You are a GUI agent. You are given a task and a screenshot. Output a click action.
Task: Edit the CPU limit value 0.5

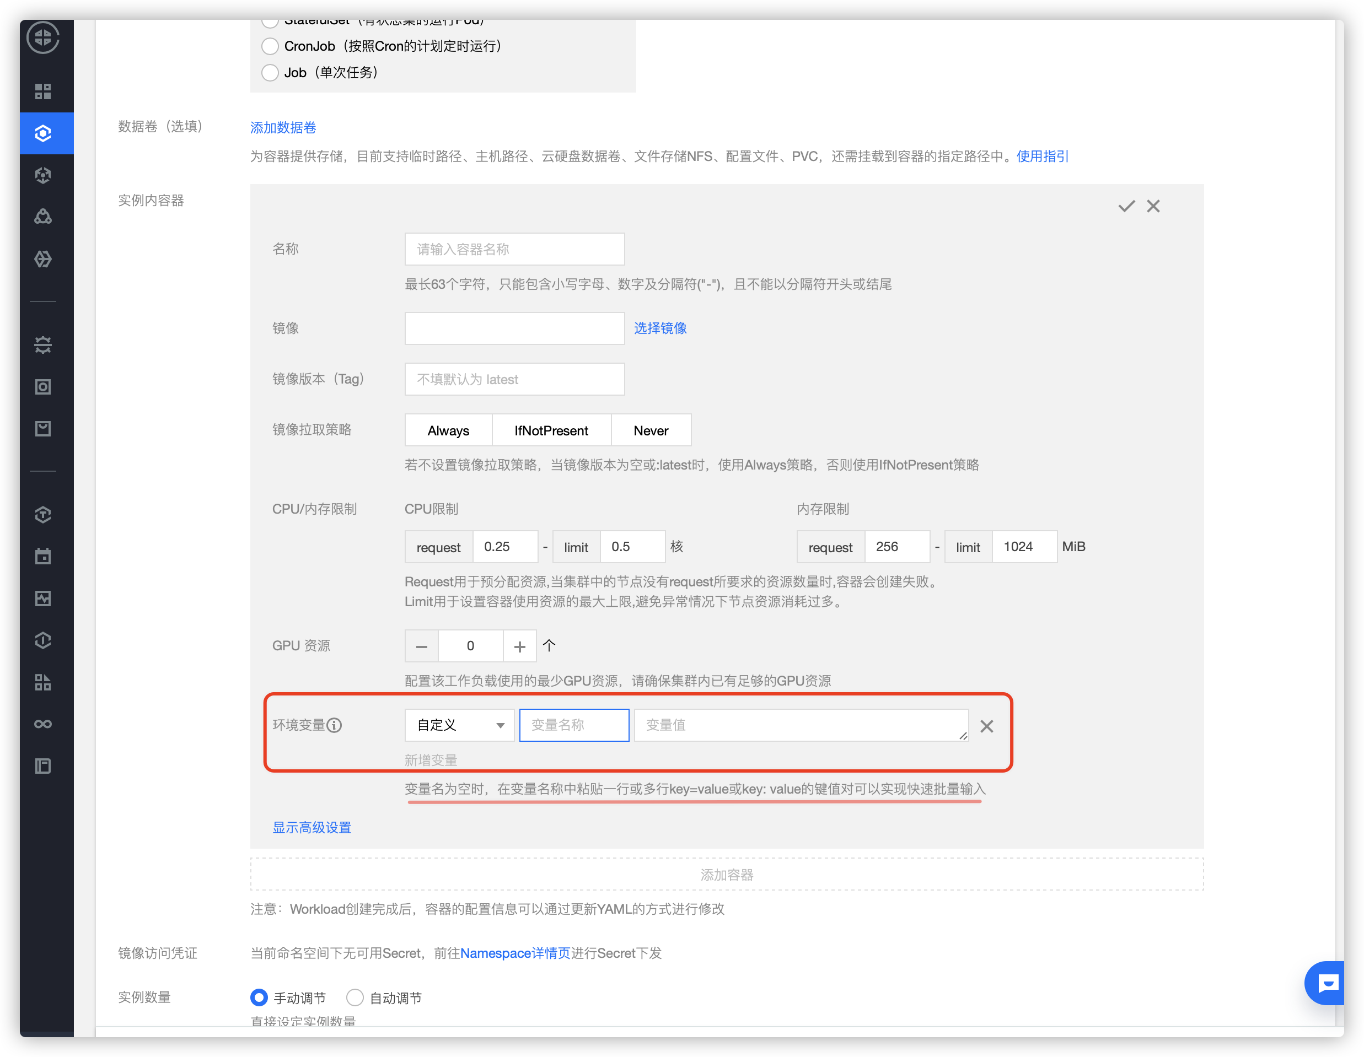(x=633, y=547)
